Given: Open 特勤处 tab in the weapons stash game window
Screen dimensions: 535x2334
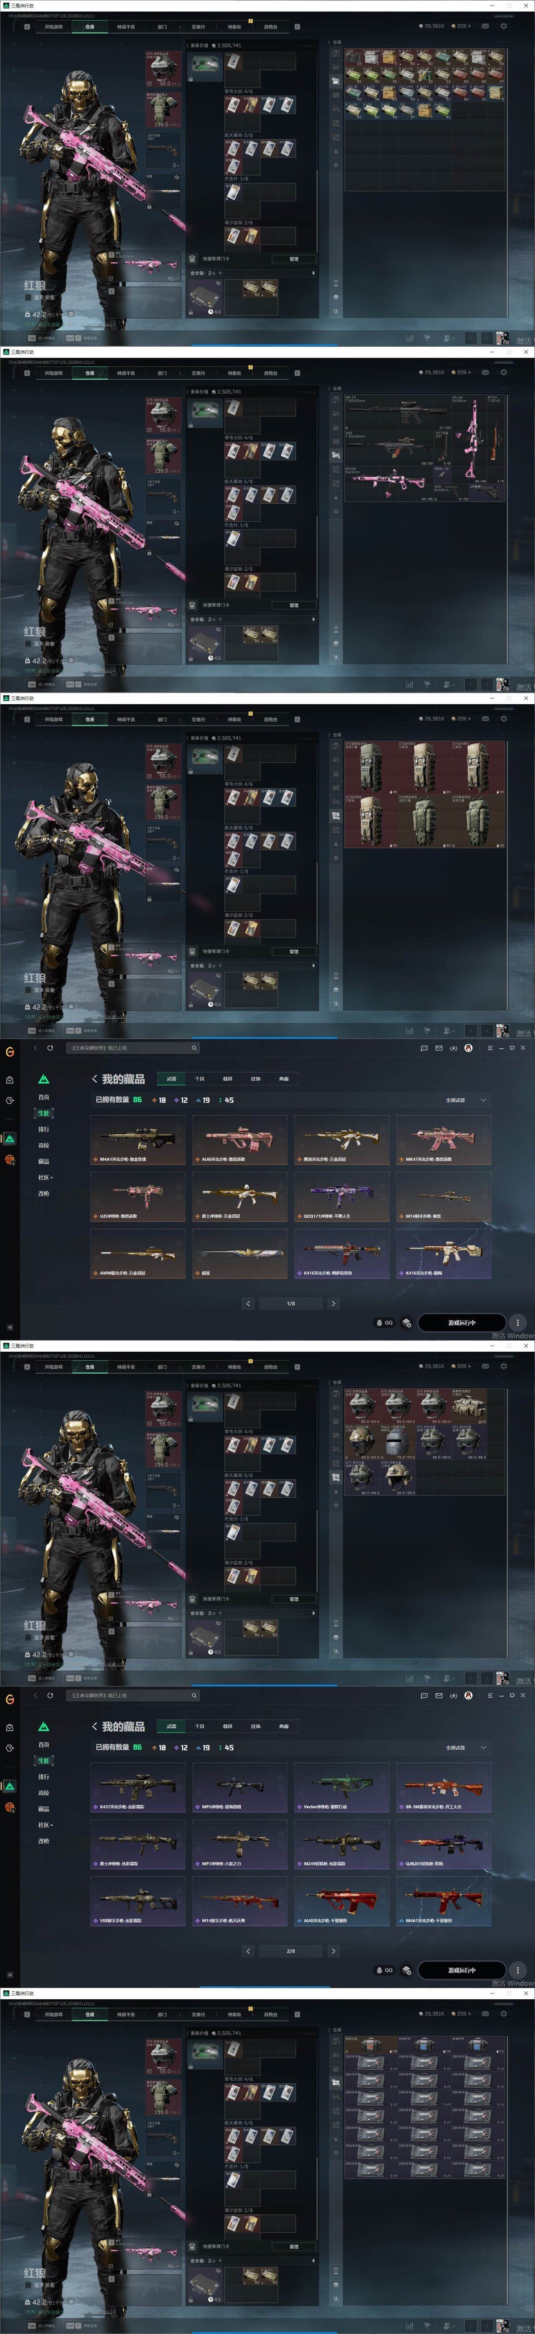Looking at the screenshot, I should tap(235, 373).
